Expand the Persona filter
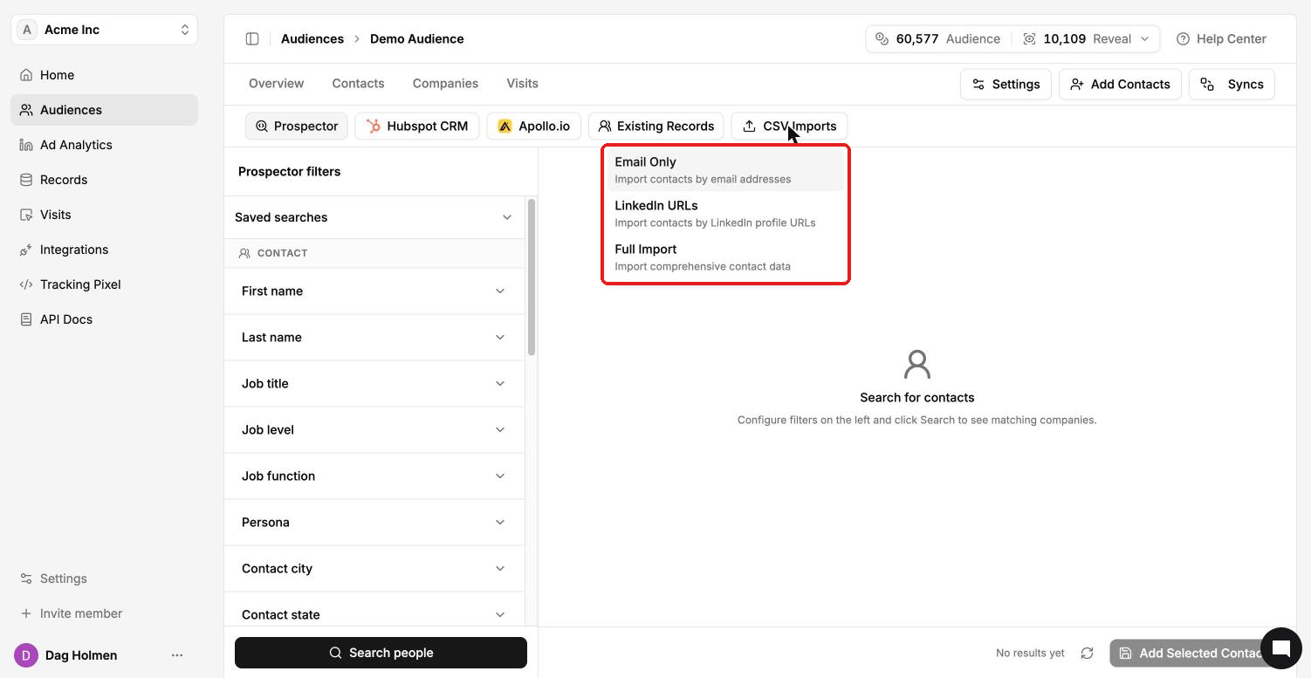This screenshot has width=1311, height=678. point(374,522)
